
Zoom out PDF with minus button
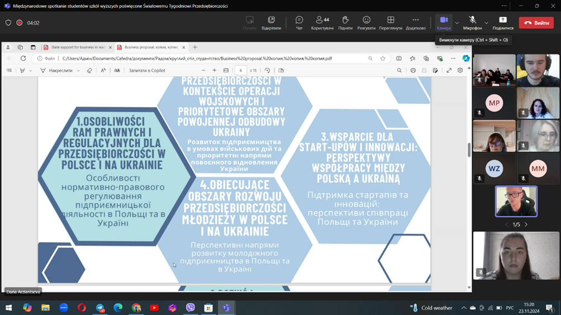pyautogui.click(x=203, y=71)
